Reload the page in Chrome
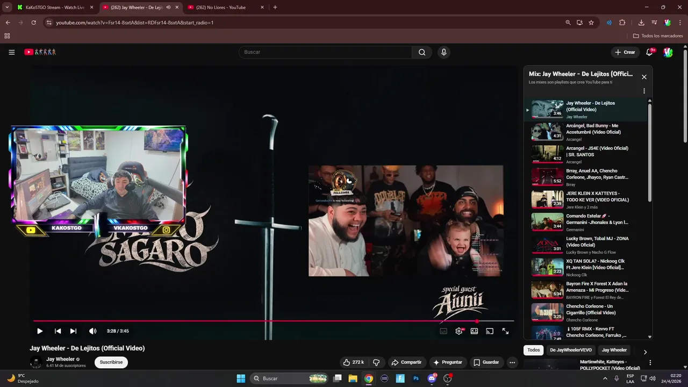Screen dimensions: 688x387 pos(33,23)
